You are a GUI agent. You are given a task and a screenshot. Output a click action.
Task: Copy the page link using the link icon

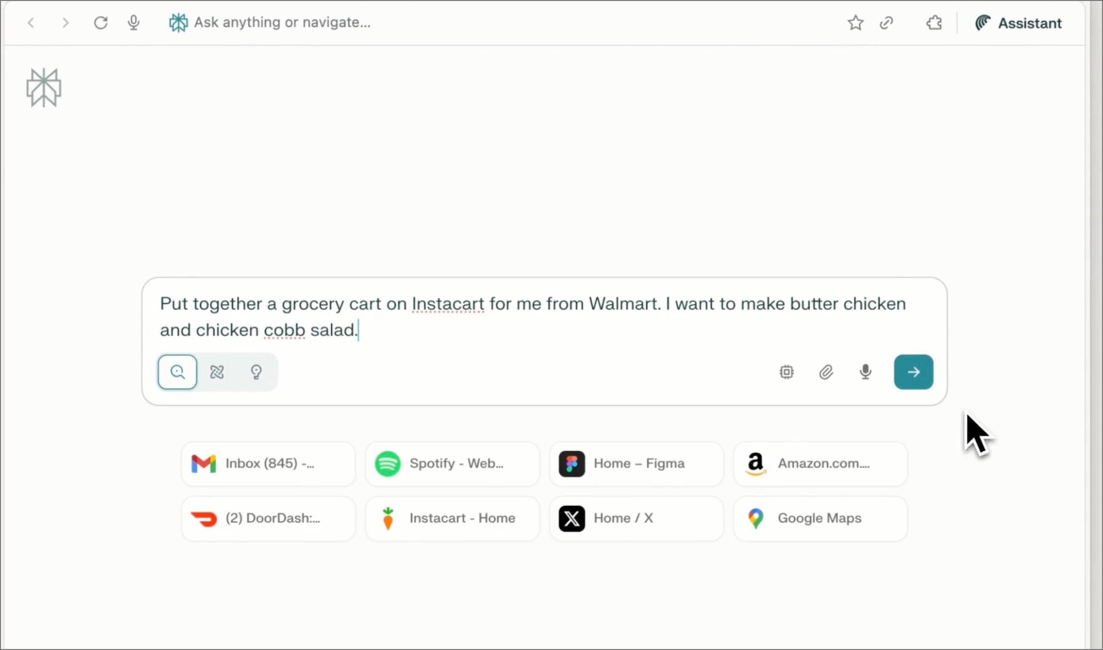(887, 23)
